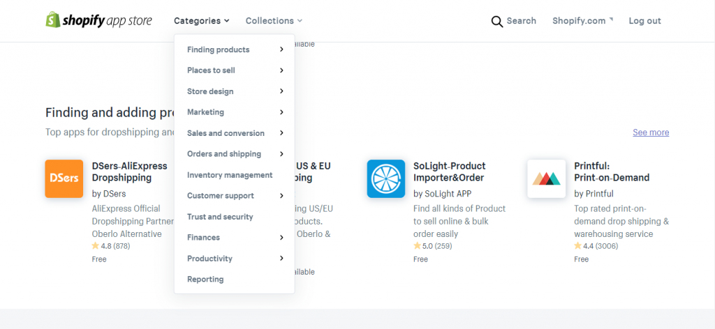
Task: Collapse the Categories dropdown
Action: click(202, 20)
